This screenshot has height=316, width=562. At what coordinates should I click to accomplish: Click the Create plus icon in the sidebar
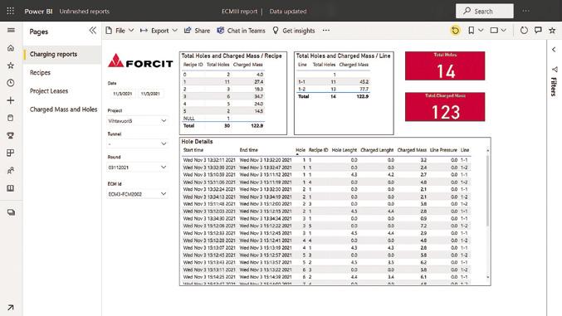[x=11, y=100]
